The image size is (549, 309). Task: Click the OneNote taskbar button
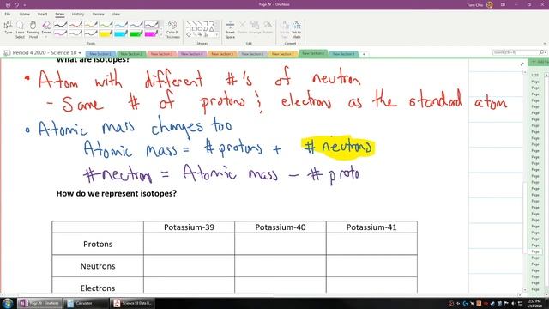(x=39, y=303)
